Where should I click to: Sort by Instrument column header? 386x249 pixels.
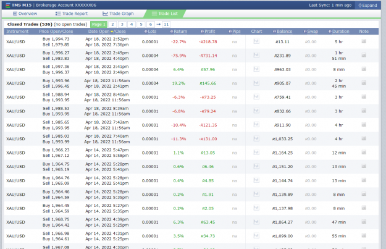(x=17, y=32)
